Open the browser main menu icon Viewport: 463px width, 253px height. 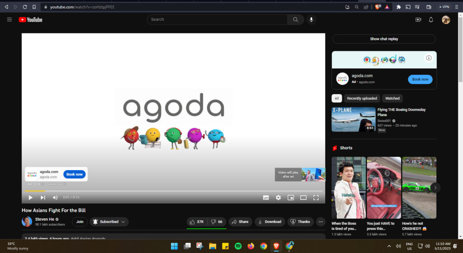[457, 7]
